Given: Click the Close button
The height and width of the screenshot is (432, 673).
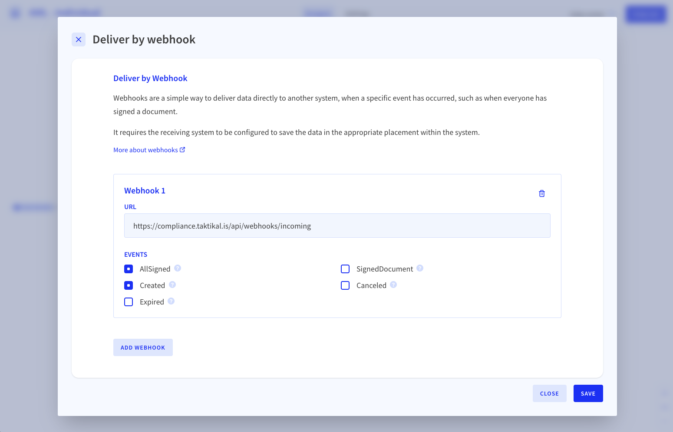Looking at the screenshot, I should point(550,393).
